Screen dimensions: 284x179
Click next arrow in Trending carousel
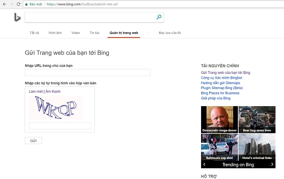(x=272, y=164)
